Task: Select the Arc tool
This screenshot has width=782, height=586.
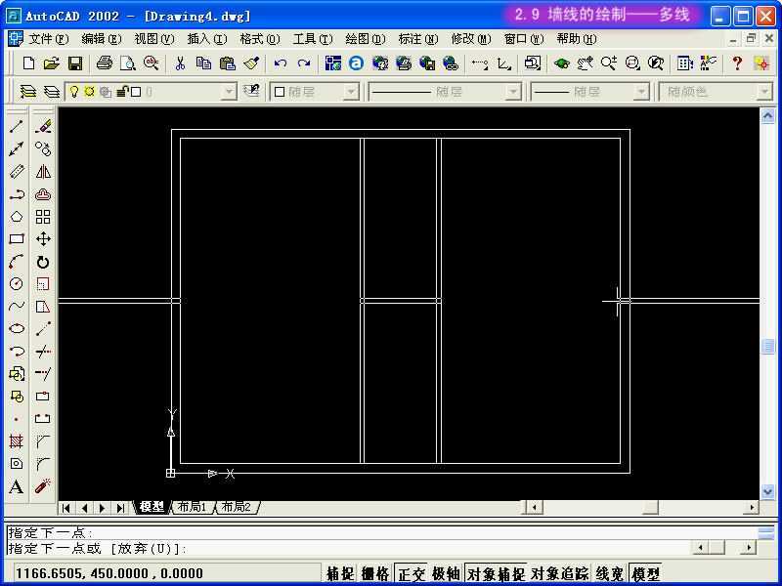Action: point(17,262)
